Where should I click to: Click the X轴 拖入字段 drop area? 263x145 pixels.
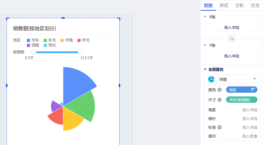pyautogui.click(x=231, y=28)
